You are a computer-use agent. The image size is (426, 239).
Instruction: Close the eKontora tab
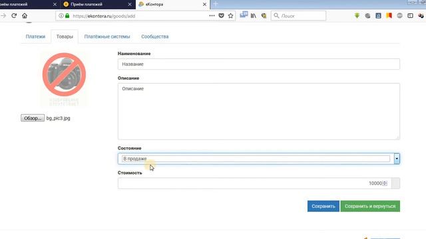pos(204,5)
